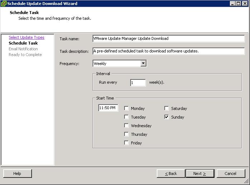The image size is (250, 185).
Task: Cancel the wizard
Action: tap(231, 174)
